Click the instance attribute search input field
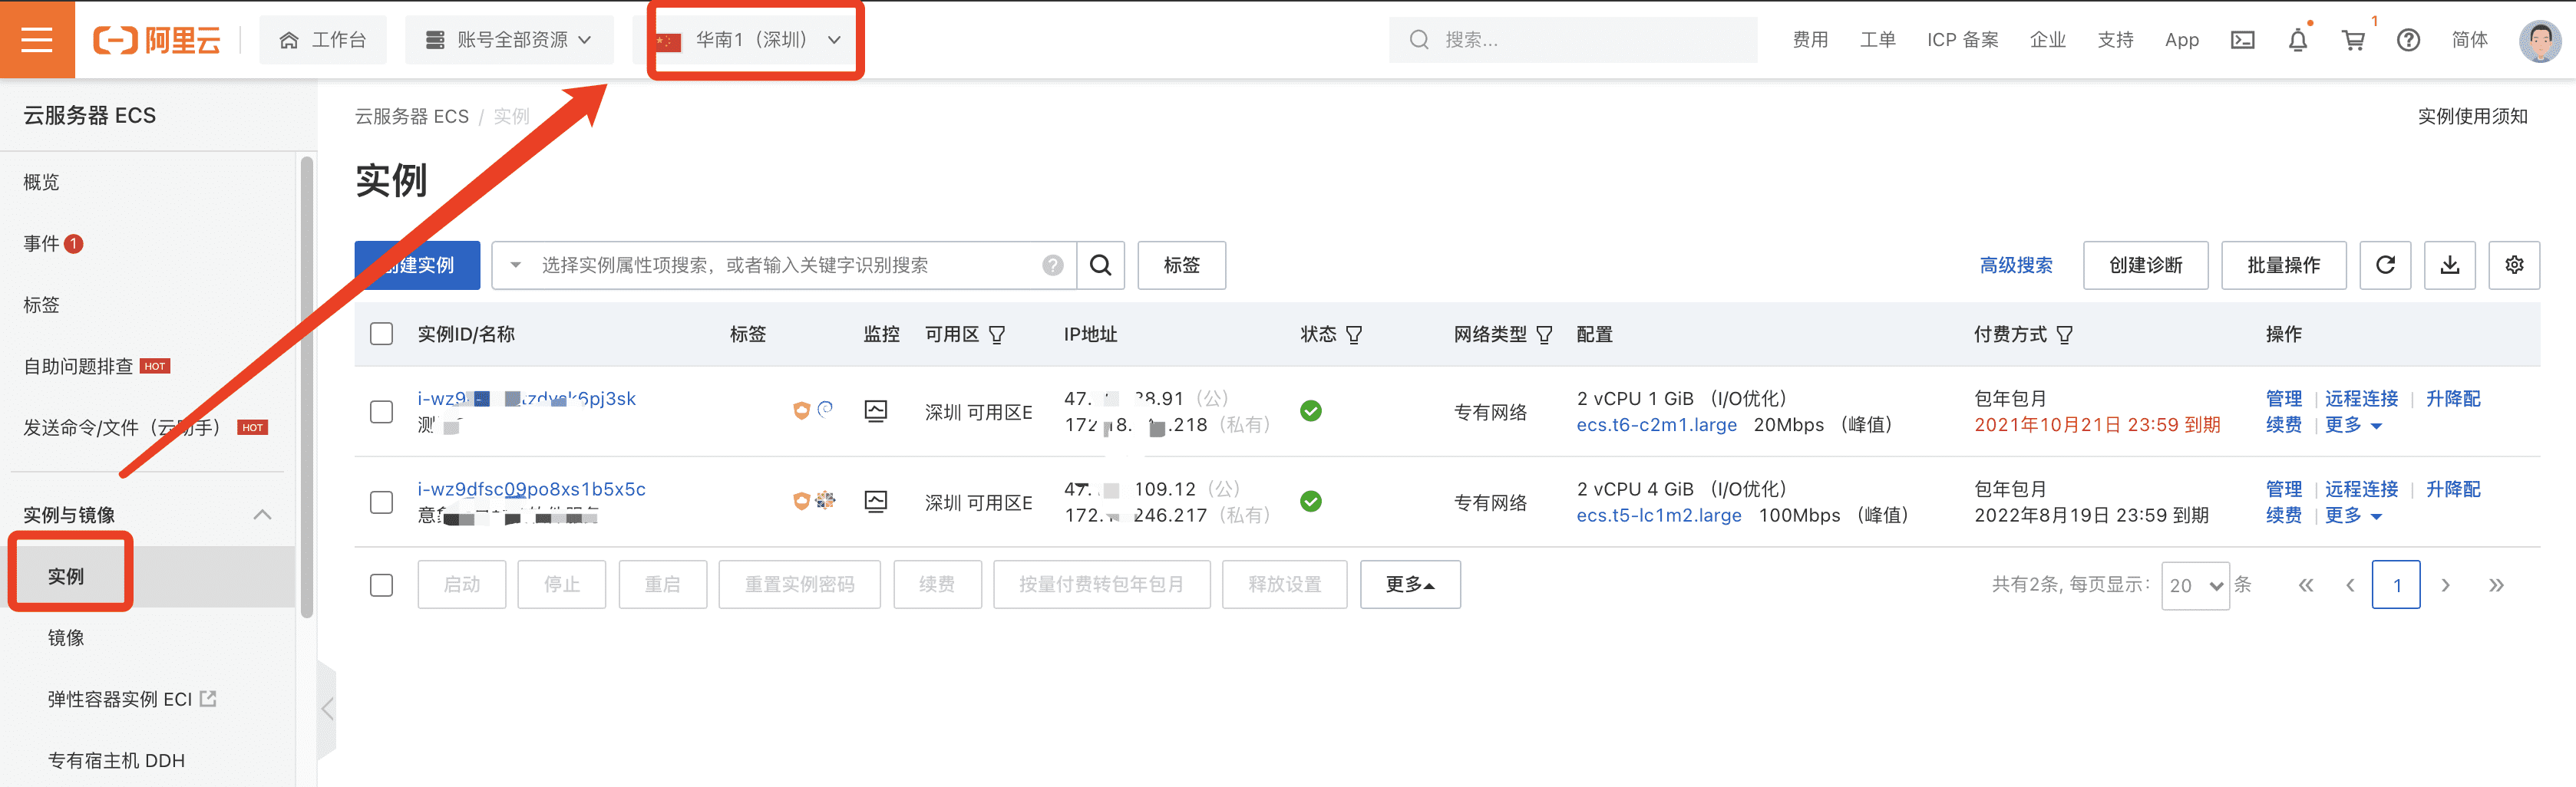Viewport: 2576px width, 787px height. pyautogui.click(x=780, y=265)
